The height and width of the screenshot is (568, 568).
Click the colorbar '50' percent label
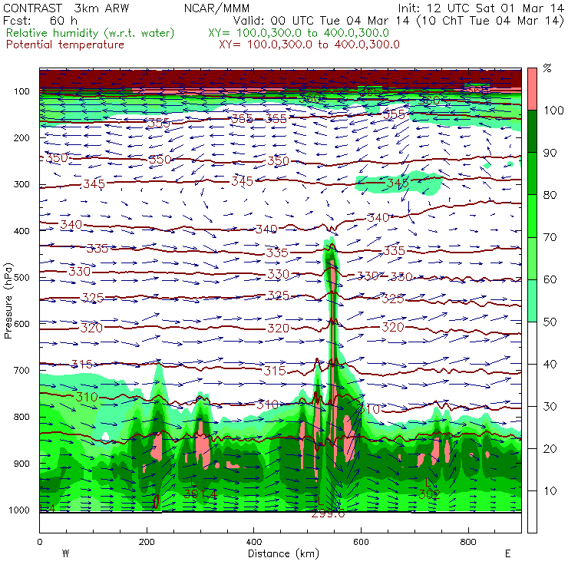pos(550,322)
